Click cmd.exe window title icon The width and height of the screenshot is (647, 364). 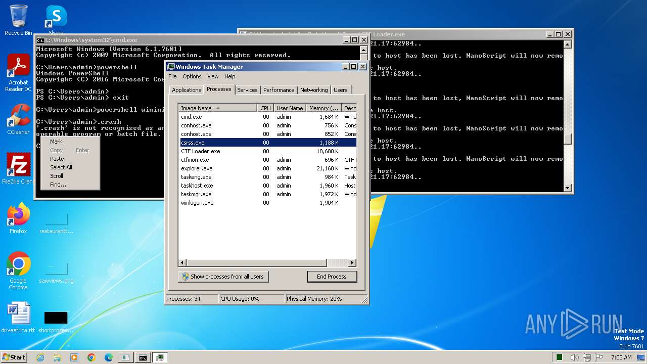[x=40, y=40]
